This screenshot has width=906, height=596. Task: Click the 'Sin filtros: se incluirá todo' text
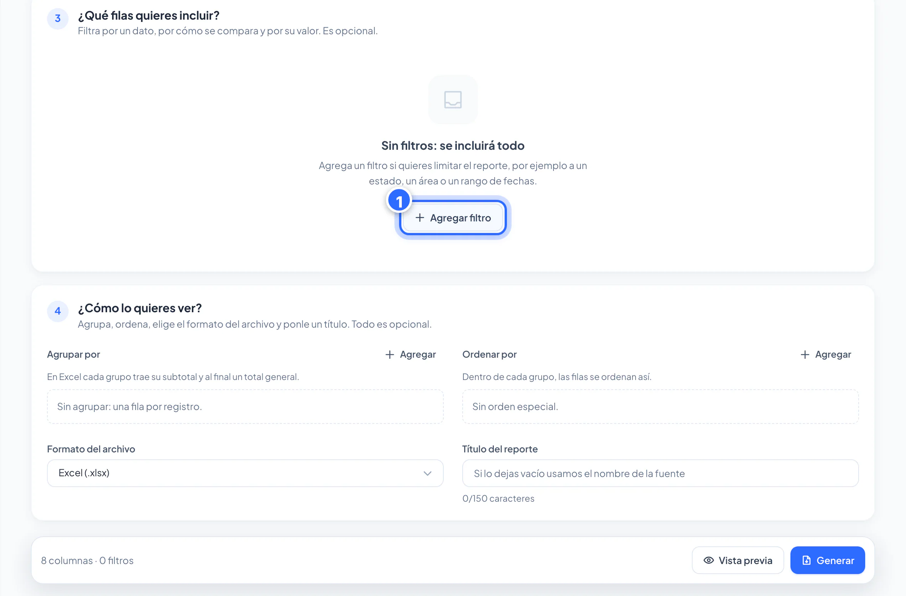453,146
